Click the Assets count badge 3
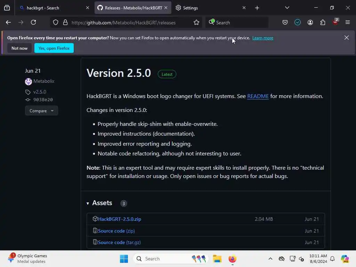The height and width of the screenshot is (267, 356). click(x=123, y=203)
